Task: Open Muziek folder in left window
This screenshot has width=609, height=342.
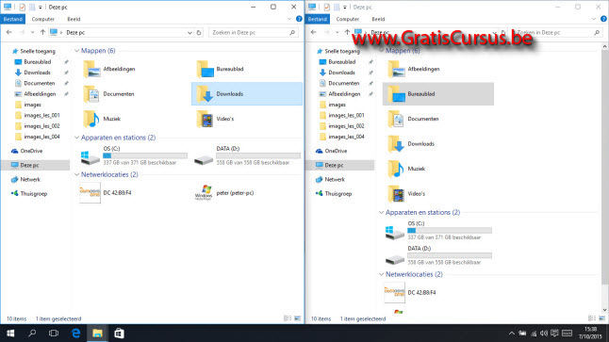Action: 102,119
